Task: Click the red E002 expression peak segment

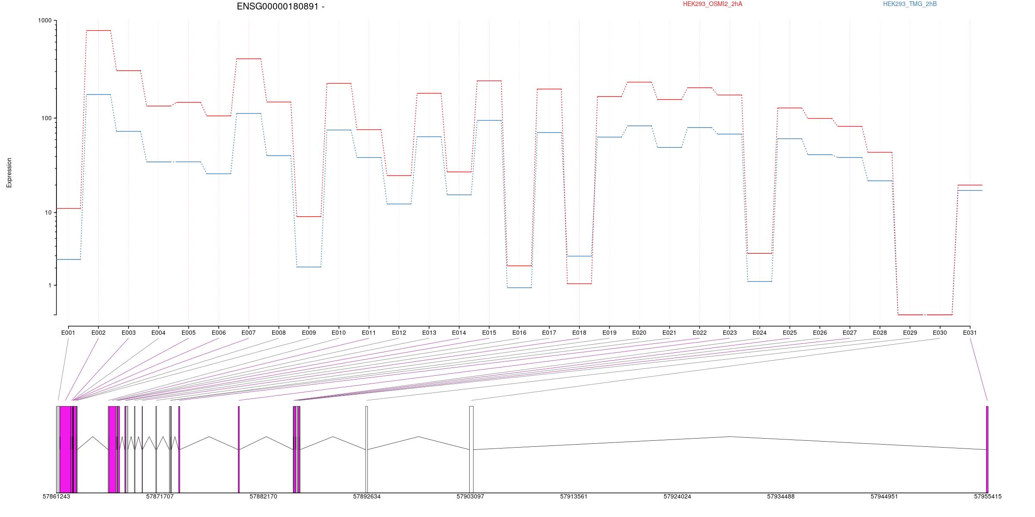Action: click(x=98, y=31)
